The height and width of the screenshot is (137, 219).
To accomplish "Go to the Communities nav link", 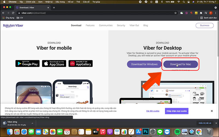I will [106, 25].
